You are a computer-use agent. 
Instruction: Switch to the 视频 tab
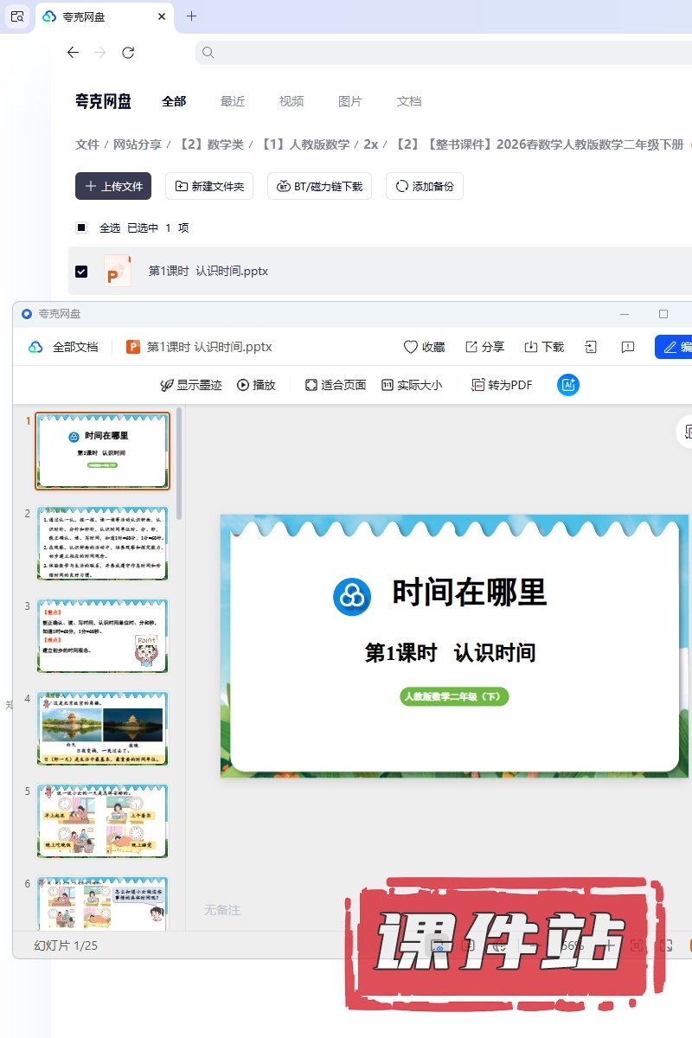292,101
